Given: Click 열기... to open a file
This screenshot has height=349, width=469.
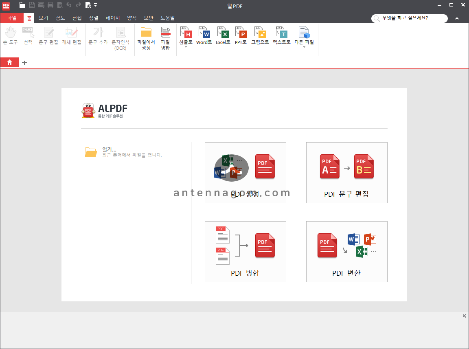Looking at the screenshot, I should [x=123, y=152].
